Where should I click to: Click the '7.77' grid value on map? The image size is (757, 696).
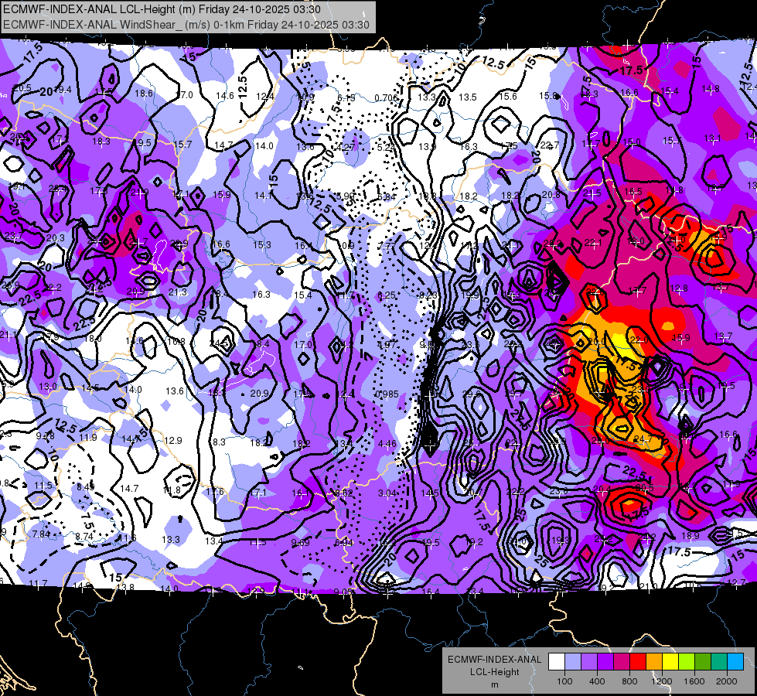pyautogui.click(x=386, y=246)
